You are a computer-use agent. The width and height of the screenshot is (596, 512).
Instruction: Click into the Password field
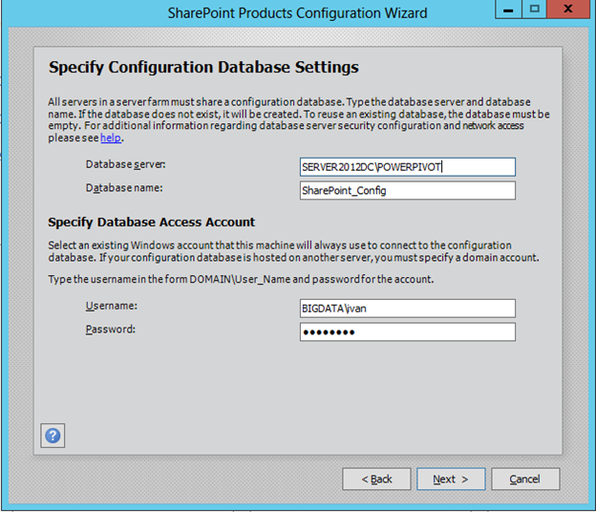point(407,331)
